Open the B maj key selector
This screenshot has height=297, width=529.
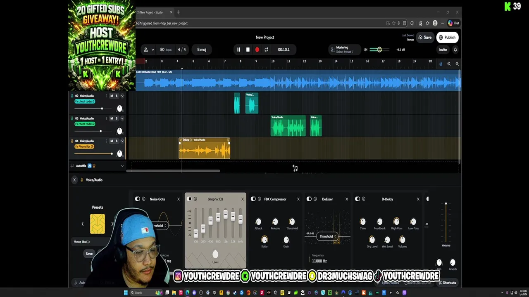pos(202,49)
